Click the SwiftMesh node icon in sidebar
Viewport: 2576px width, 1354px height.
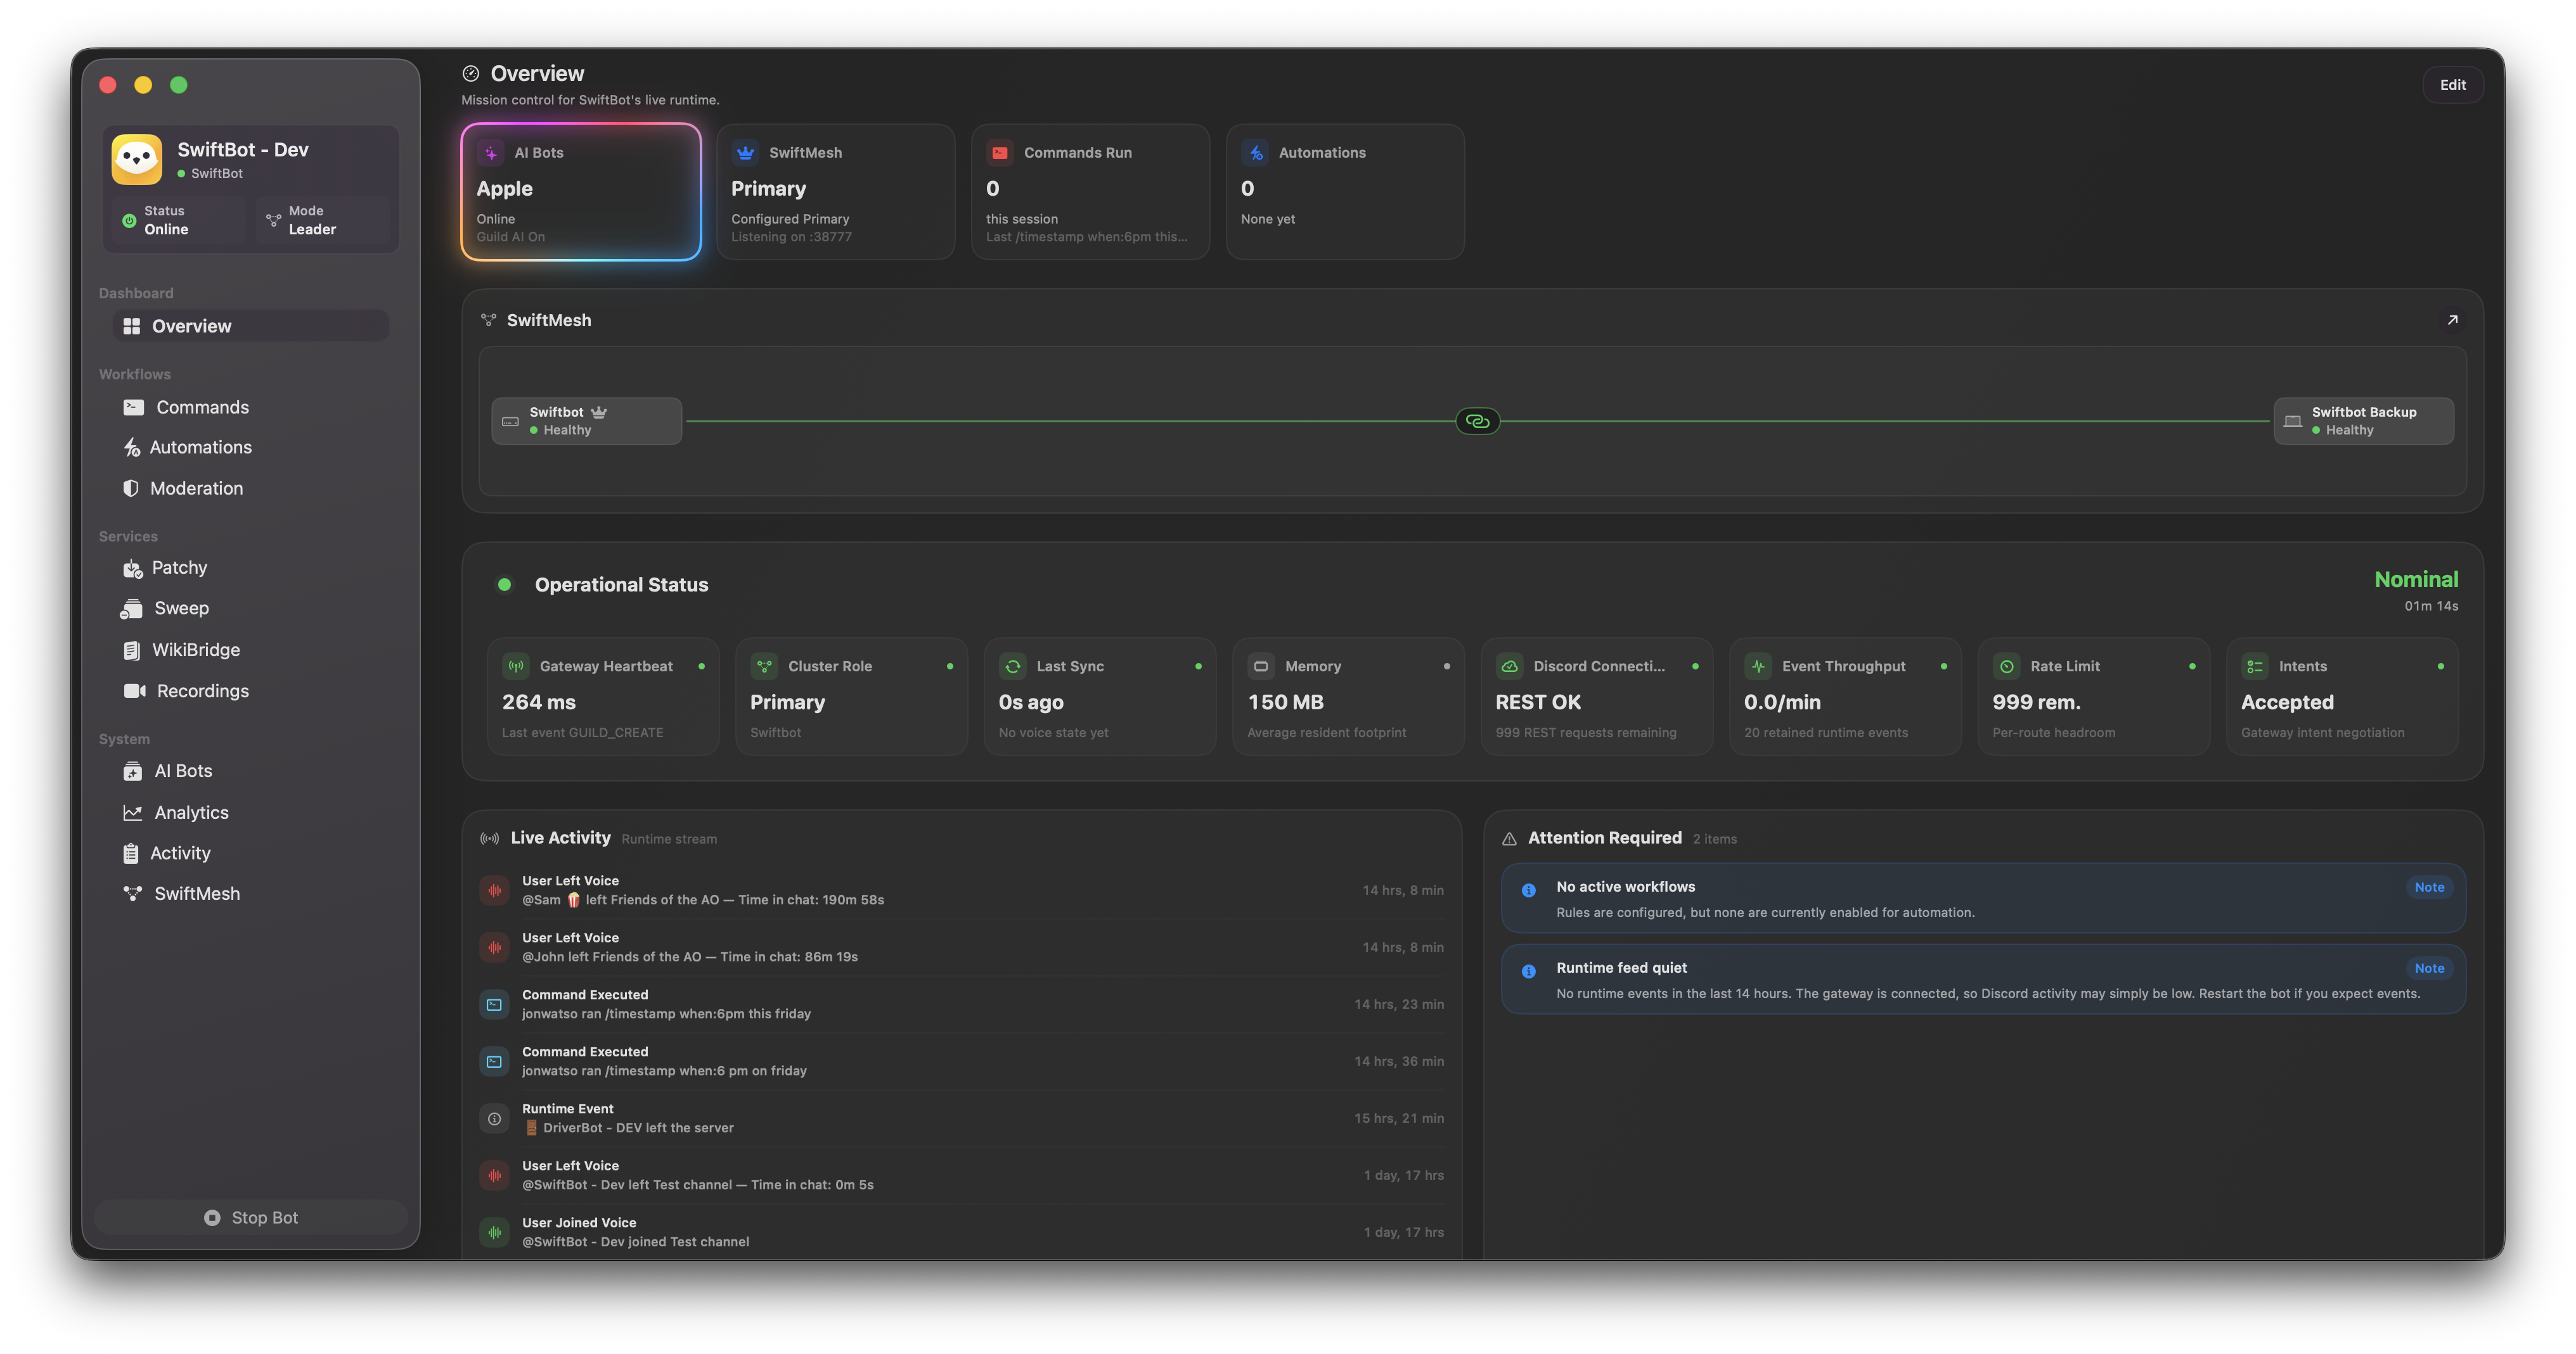[132, 894]
